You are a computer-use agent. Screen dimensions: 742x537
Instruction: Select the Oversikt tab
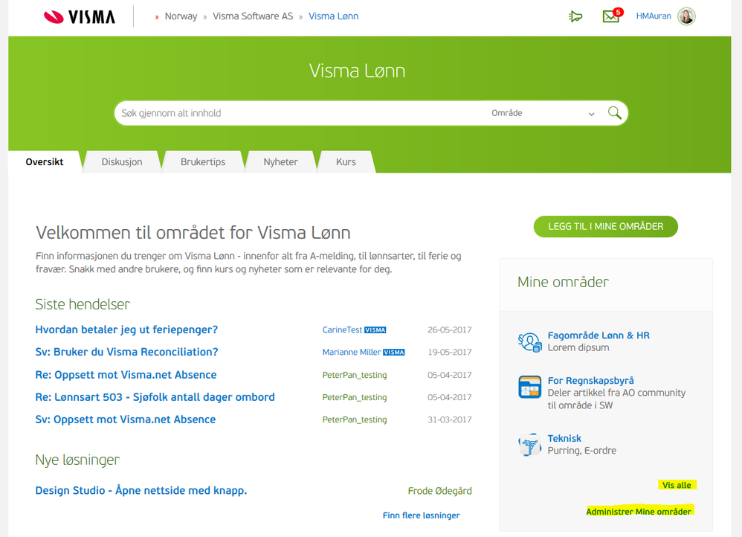45,162
